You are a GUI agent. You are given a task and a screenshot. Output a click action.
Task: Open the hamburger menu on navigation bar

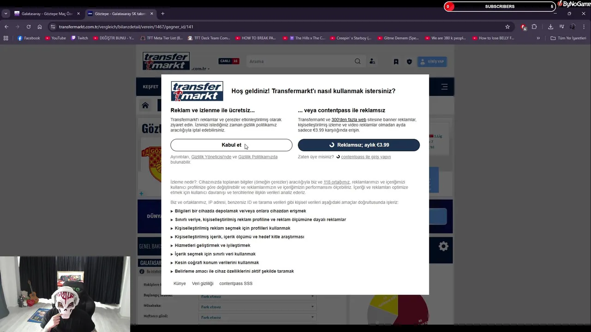pos(444,87)
